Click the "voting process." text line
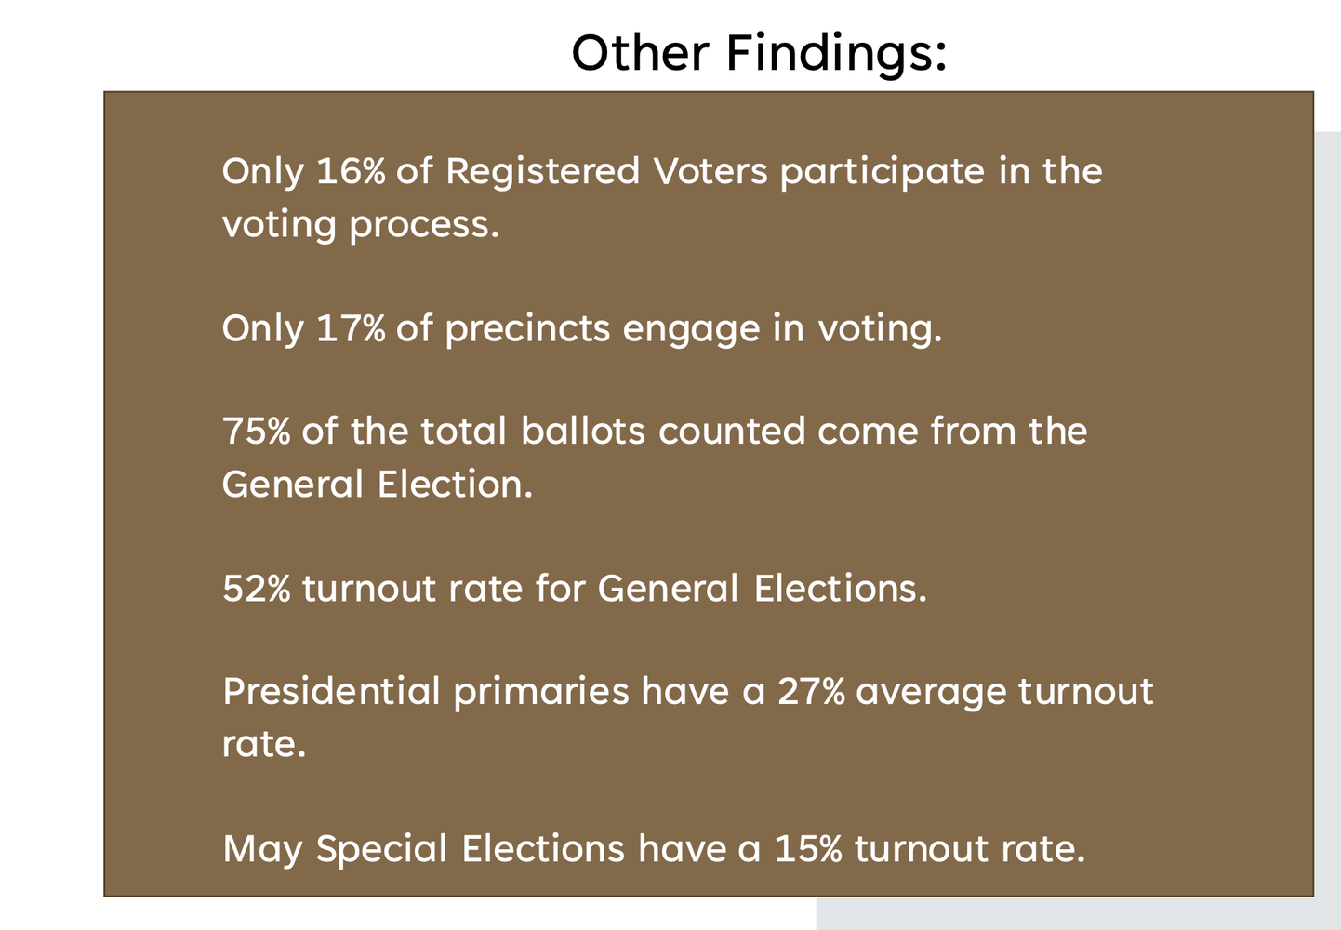Image resolution: width=1341 pixels, height=930 pixels. click(x=361, y=225)
